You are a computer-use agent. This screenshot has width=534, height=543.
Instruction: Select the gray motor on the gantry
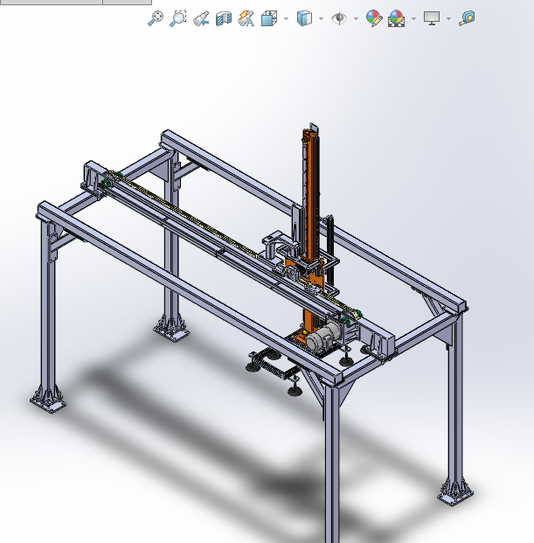click(x=323, y=336)
